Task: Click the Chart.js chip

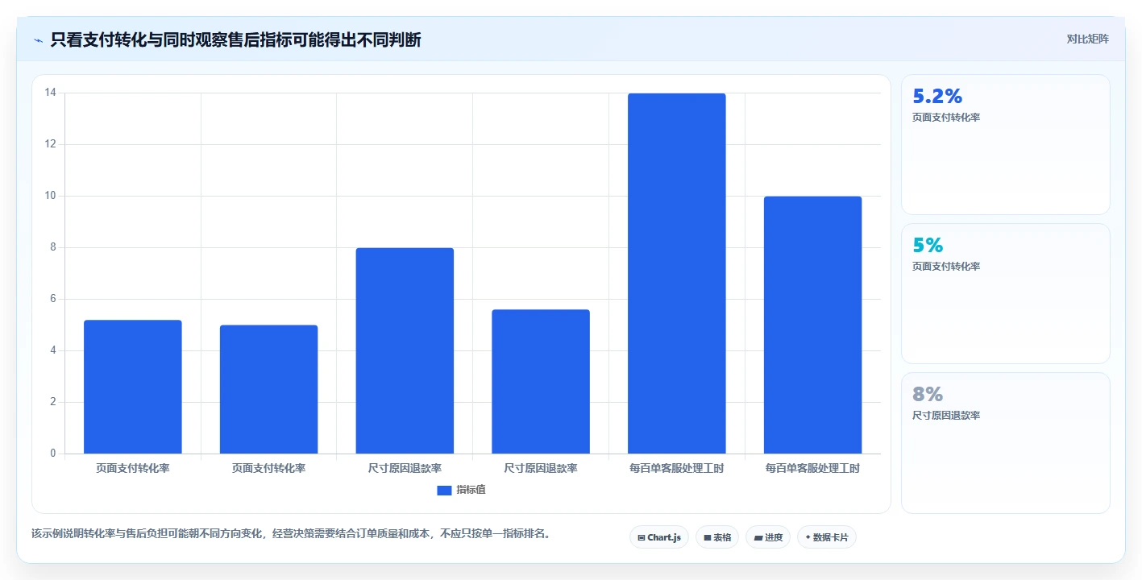Action: [658, 537]
